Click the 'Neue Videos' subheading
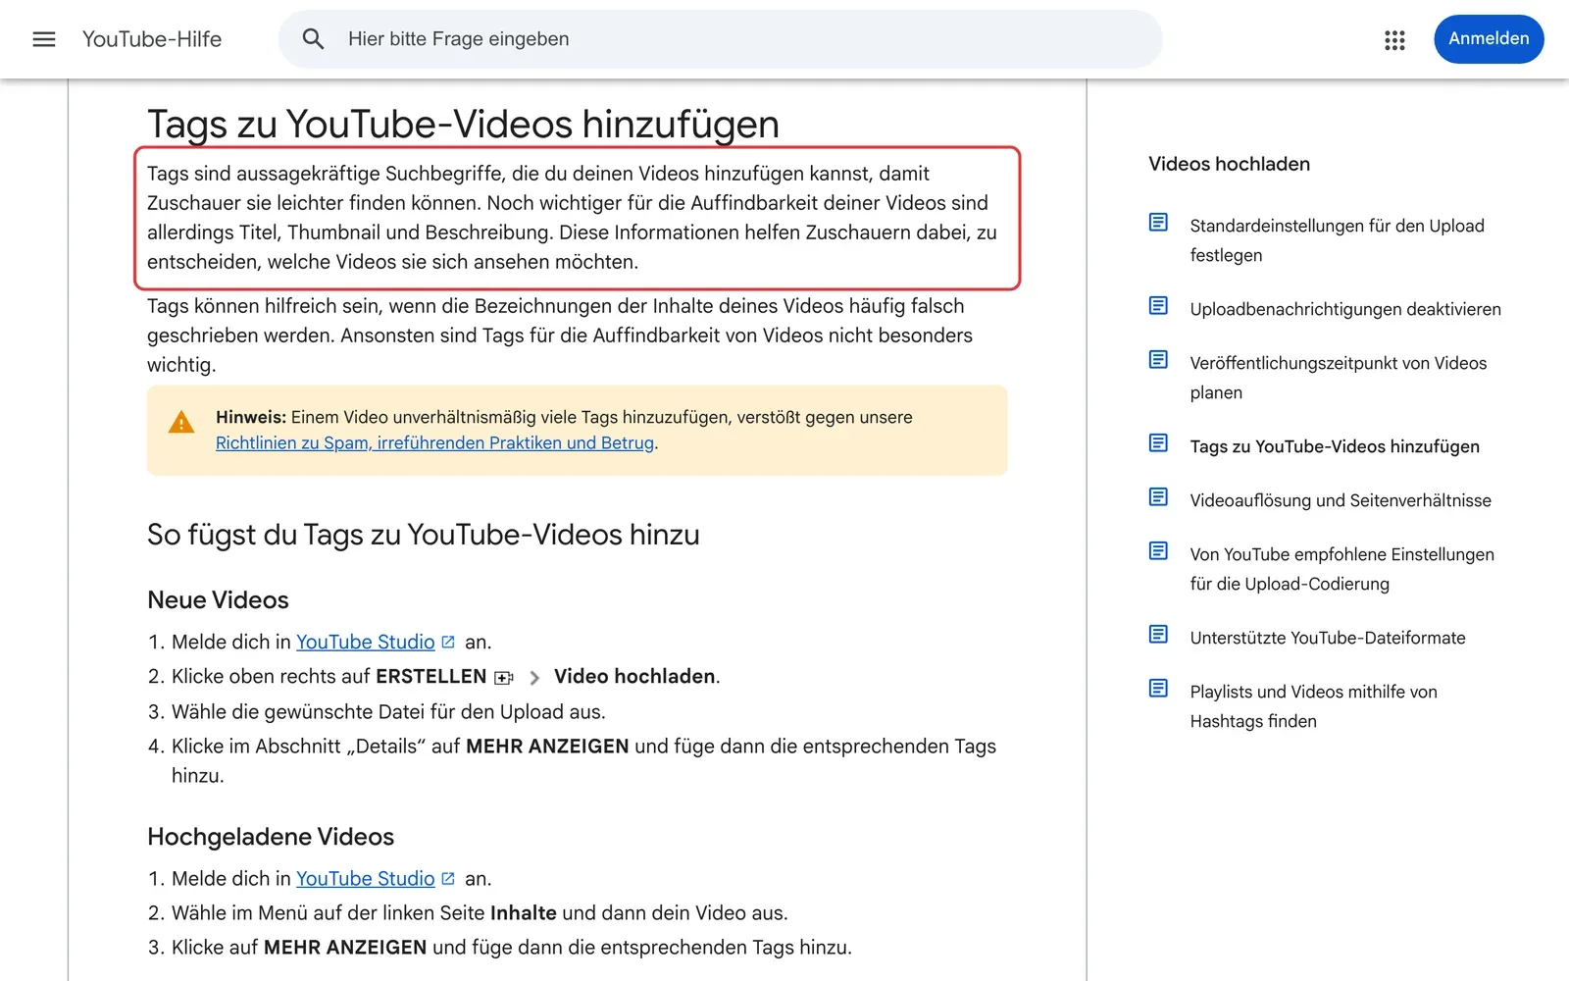The image size is (1569, 981). click(x=218, y=599)
